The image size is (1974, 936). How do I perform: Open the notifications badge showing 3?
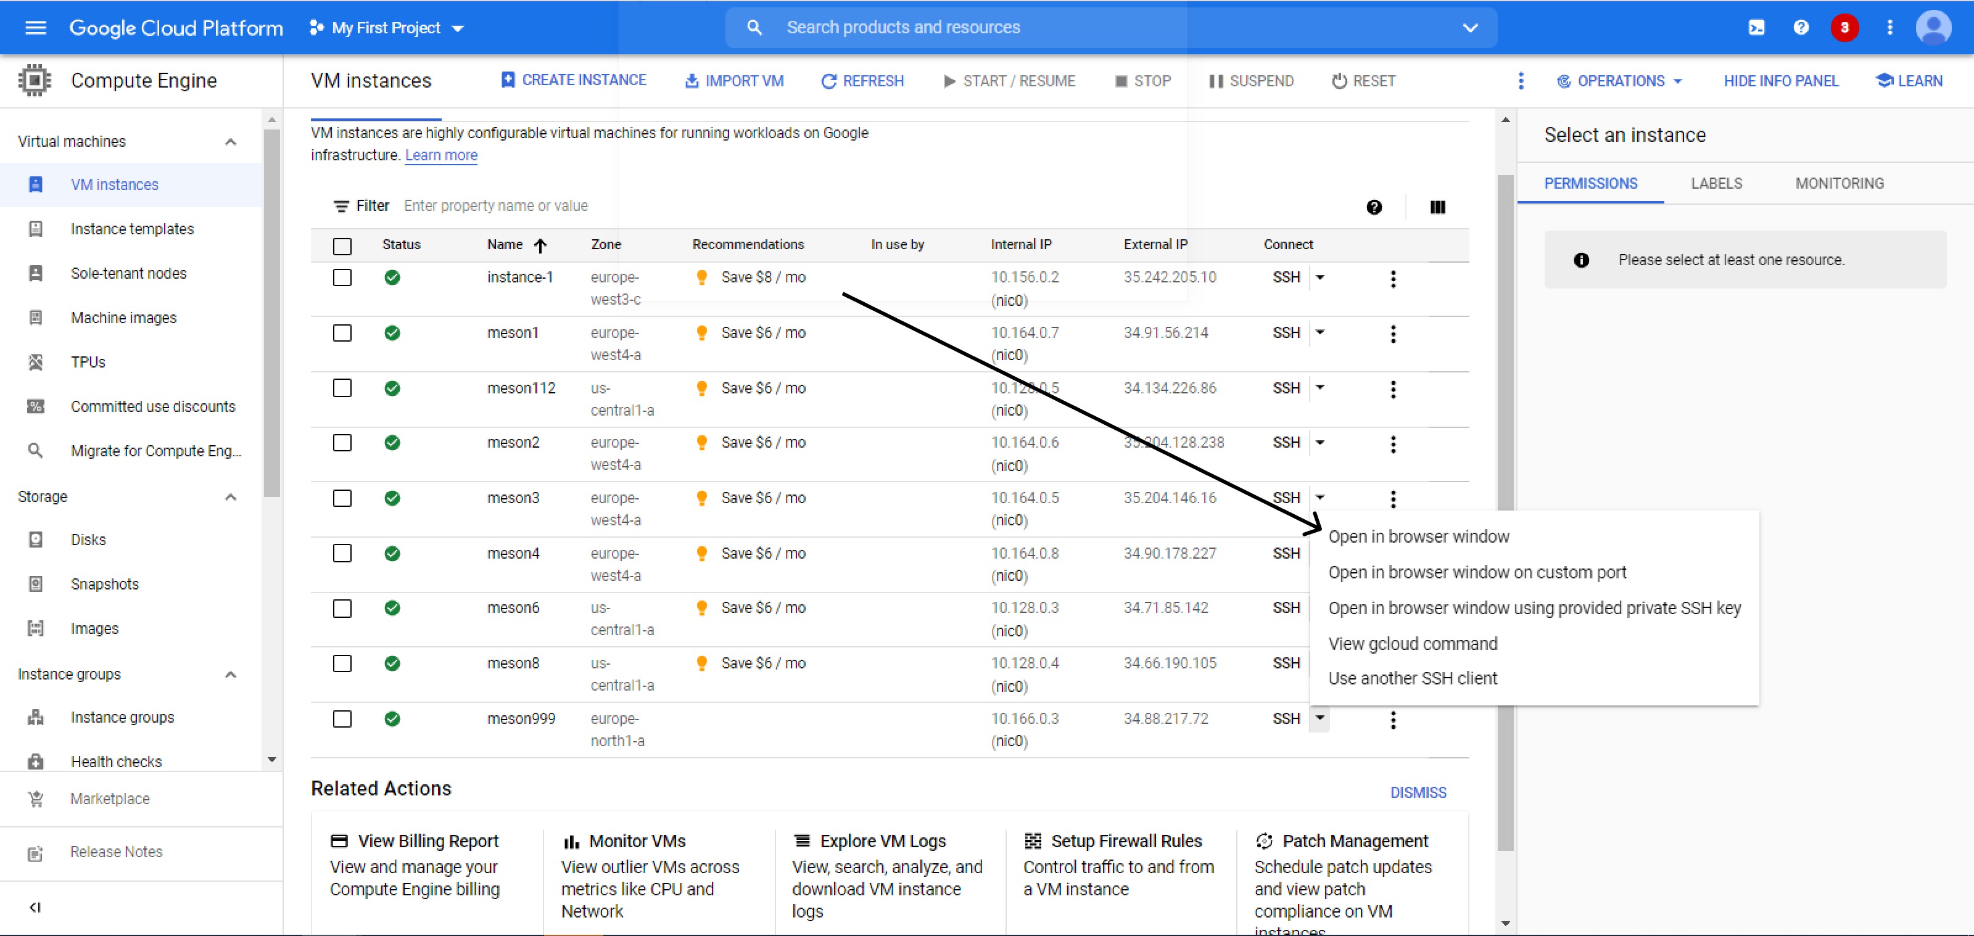[1844, 28]
